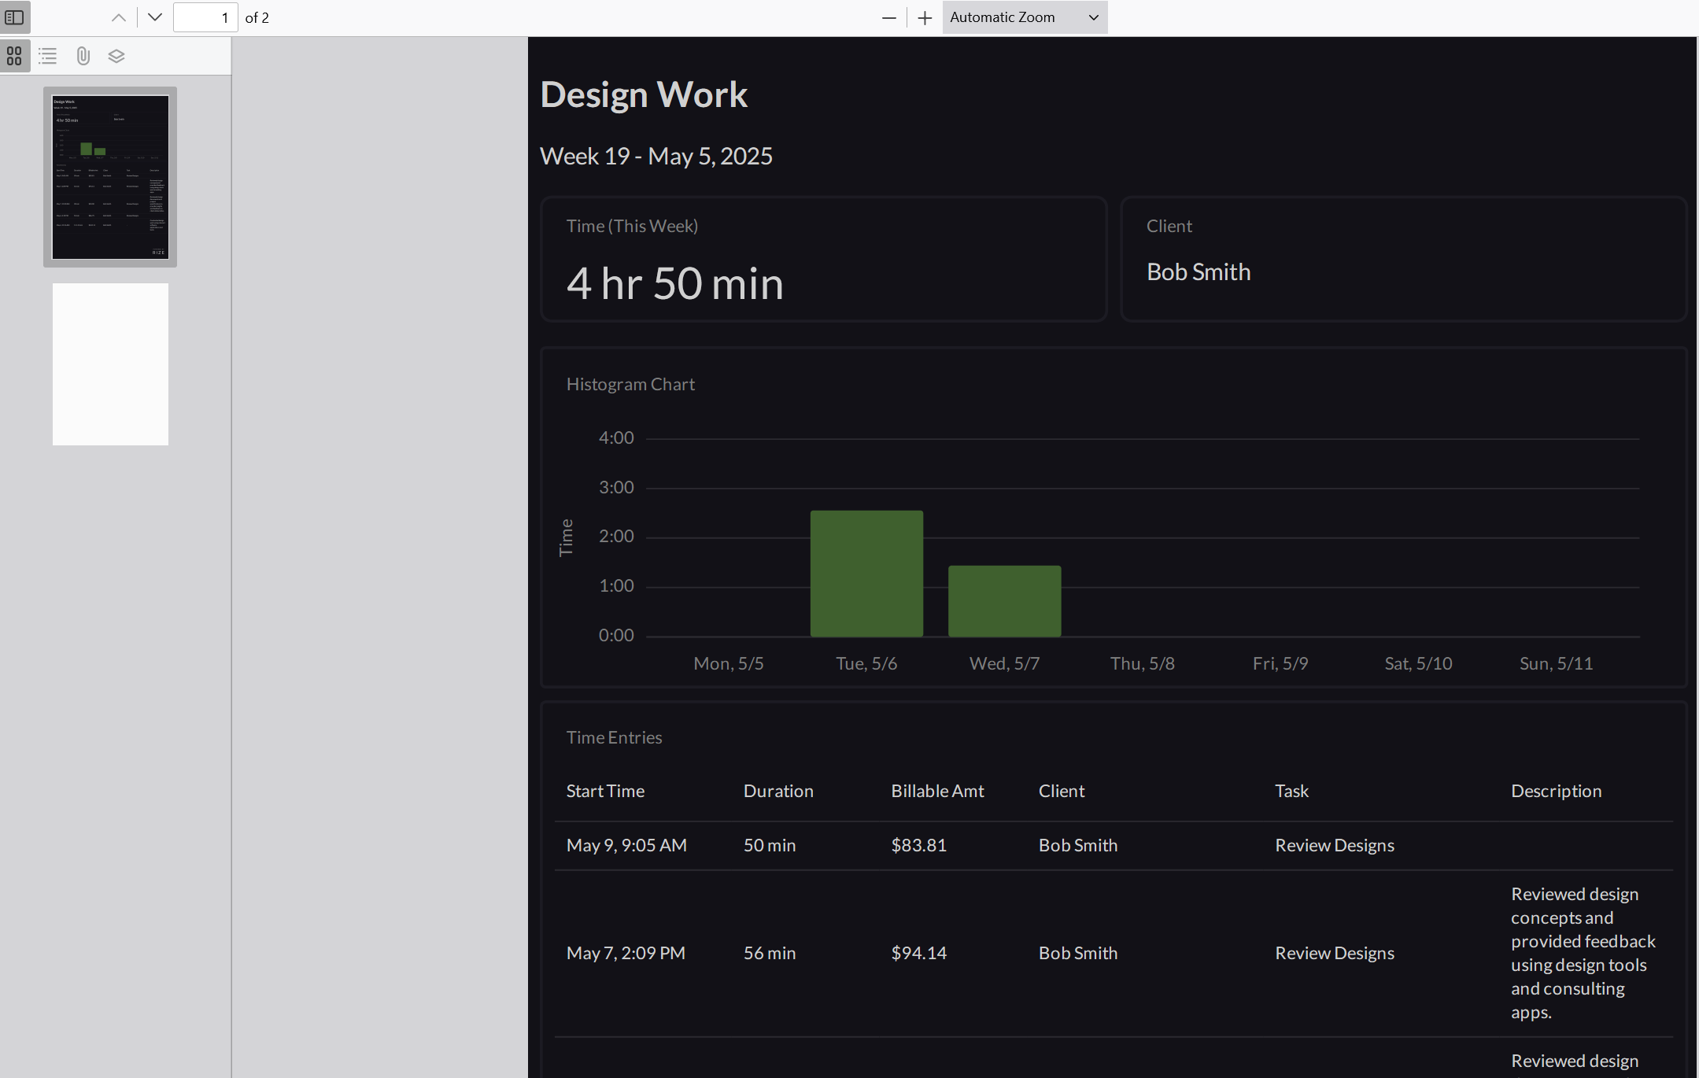The width and height of the screenshot is (1699, 1078).
Task: Click the Review Designs task label
Action: point(1333,845)
